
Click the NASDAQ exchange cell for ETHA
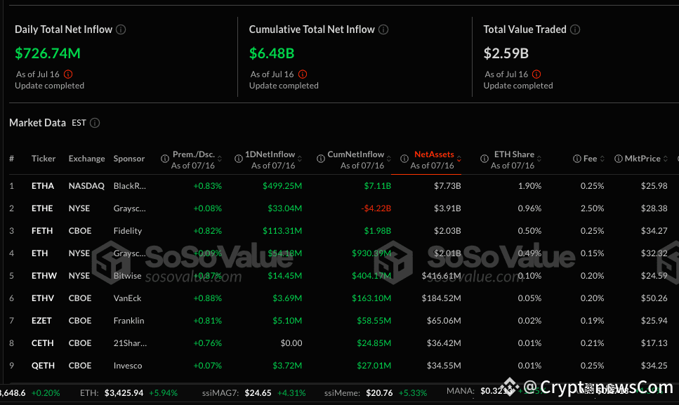point(86,186)
